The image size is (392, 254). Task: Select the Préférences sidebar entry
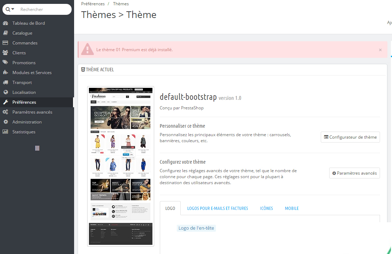37,102
